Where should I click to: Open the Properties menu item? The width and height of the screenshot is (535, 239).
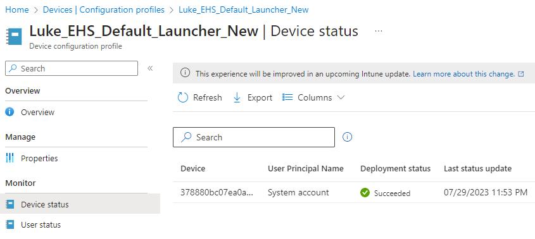pyautogui.click(x=39, y=158)
